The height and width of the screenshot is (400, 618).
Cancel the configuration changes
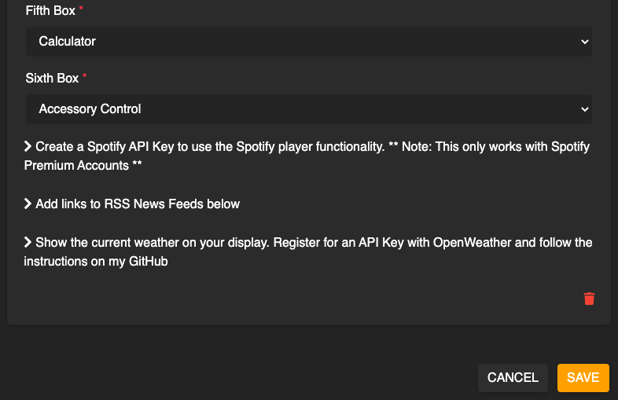[x=513, y=377]
